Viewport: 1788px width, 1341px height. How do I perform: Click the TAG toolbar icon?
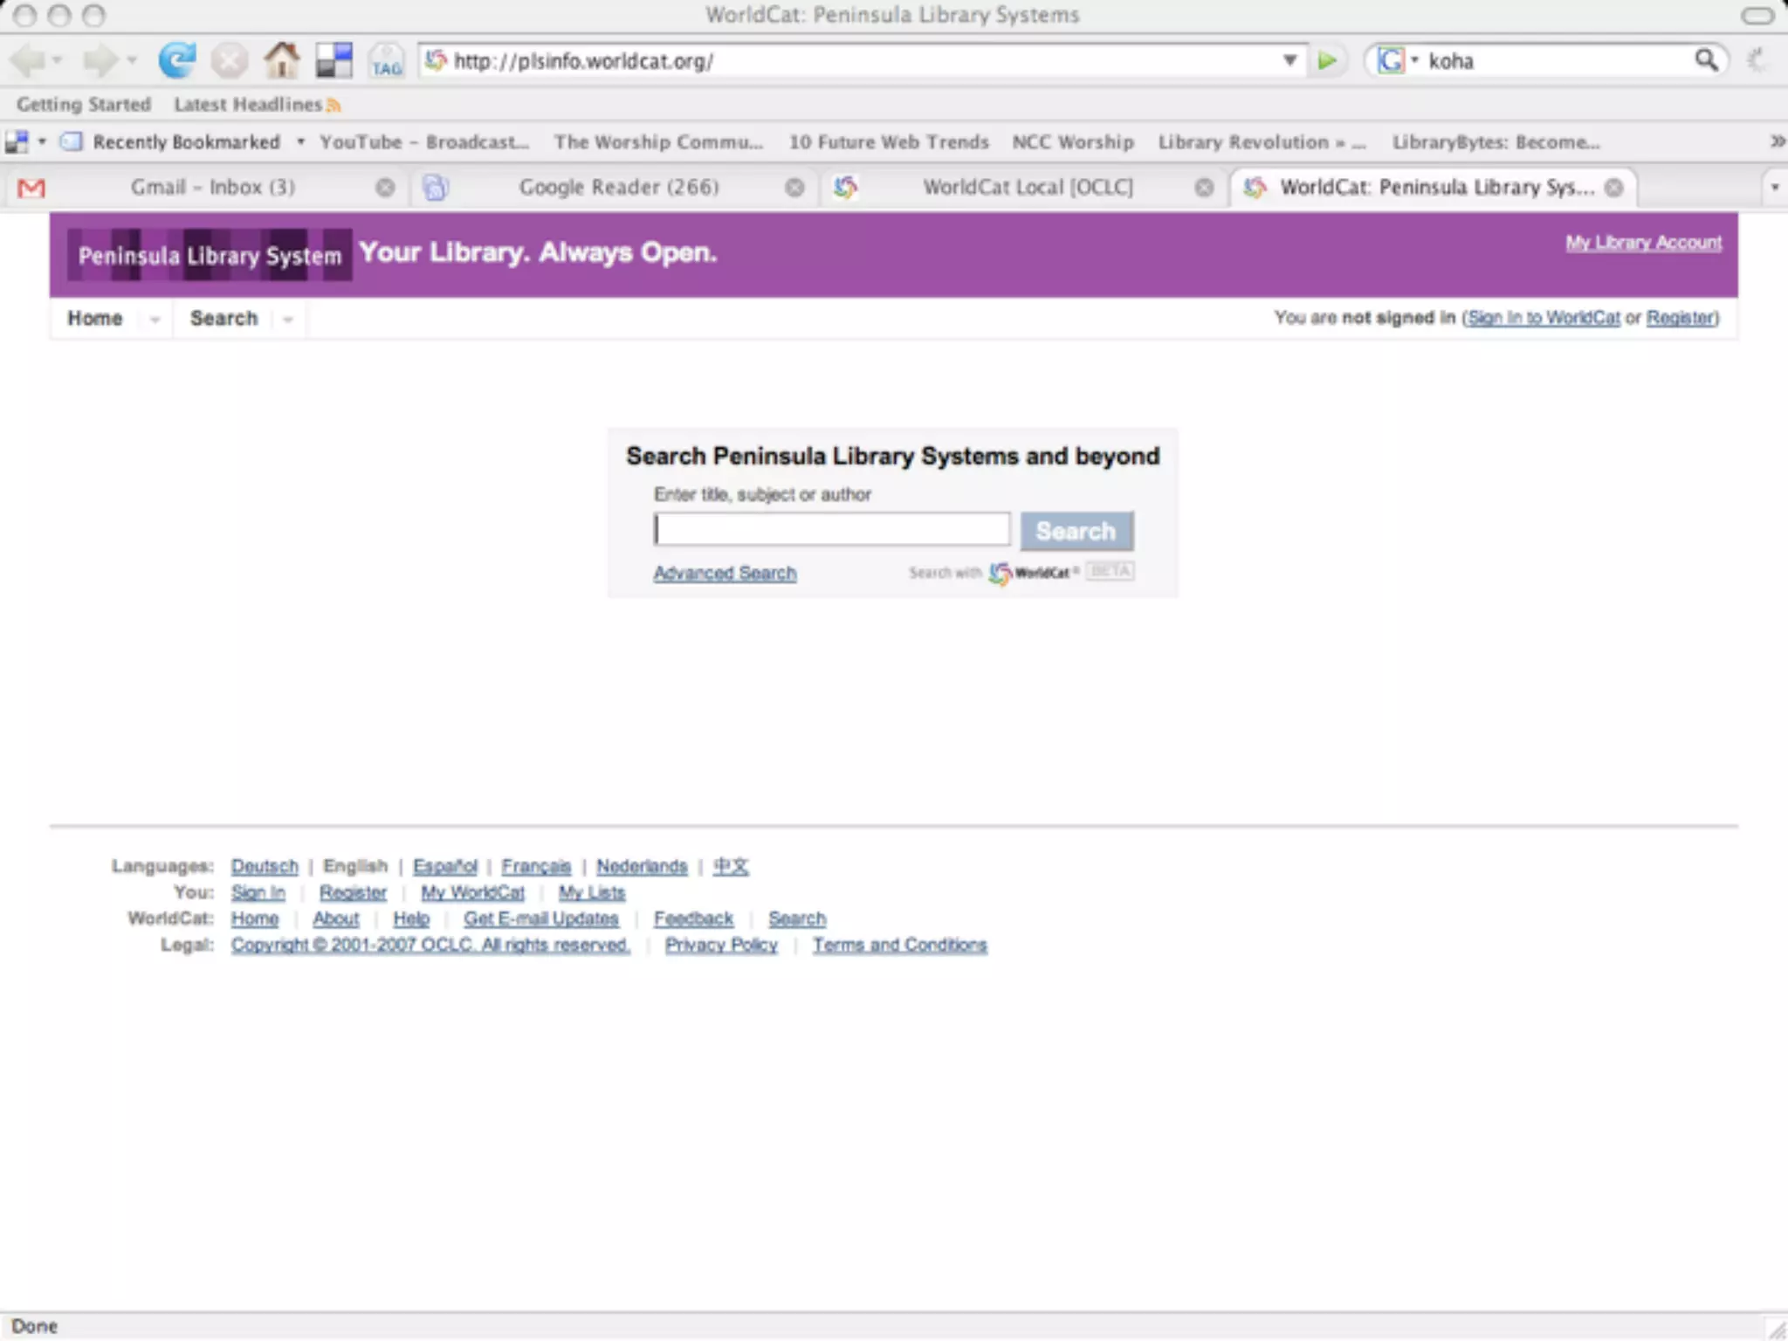386,61
